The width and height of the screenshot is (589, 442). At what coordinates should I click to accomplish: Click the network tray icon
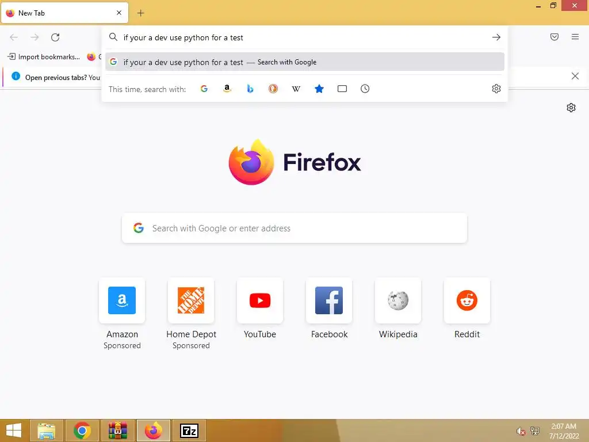(x=535, y=430)
